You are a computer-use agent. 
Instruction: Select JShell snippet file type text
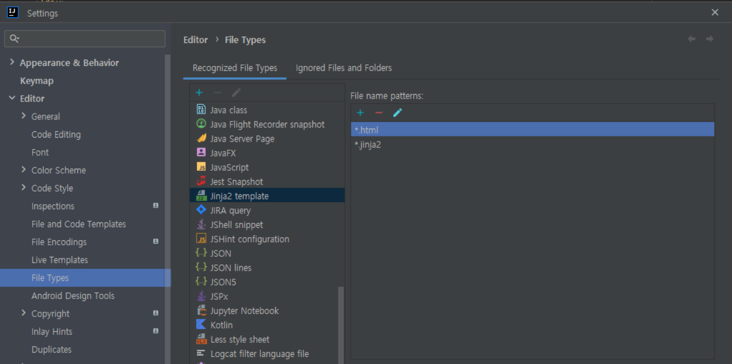pos(237,225)
